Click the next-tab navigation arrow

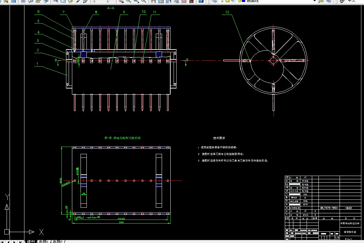15,242
